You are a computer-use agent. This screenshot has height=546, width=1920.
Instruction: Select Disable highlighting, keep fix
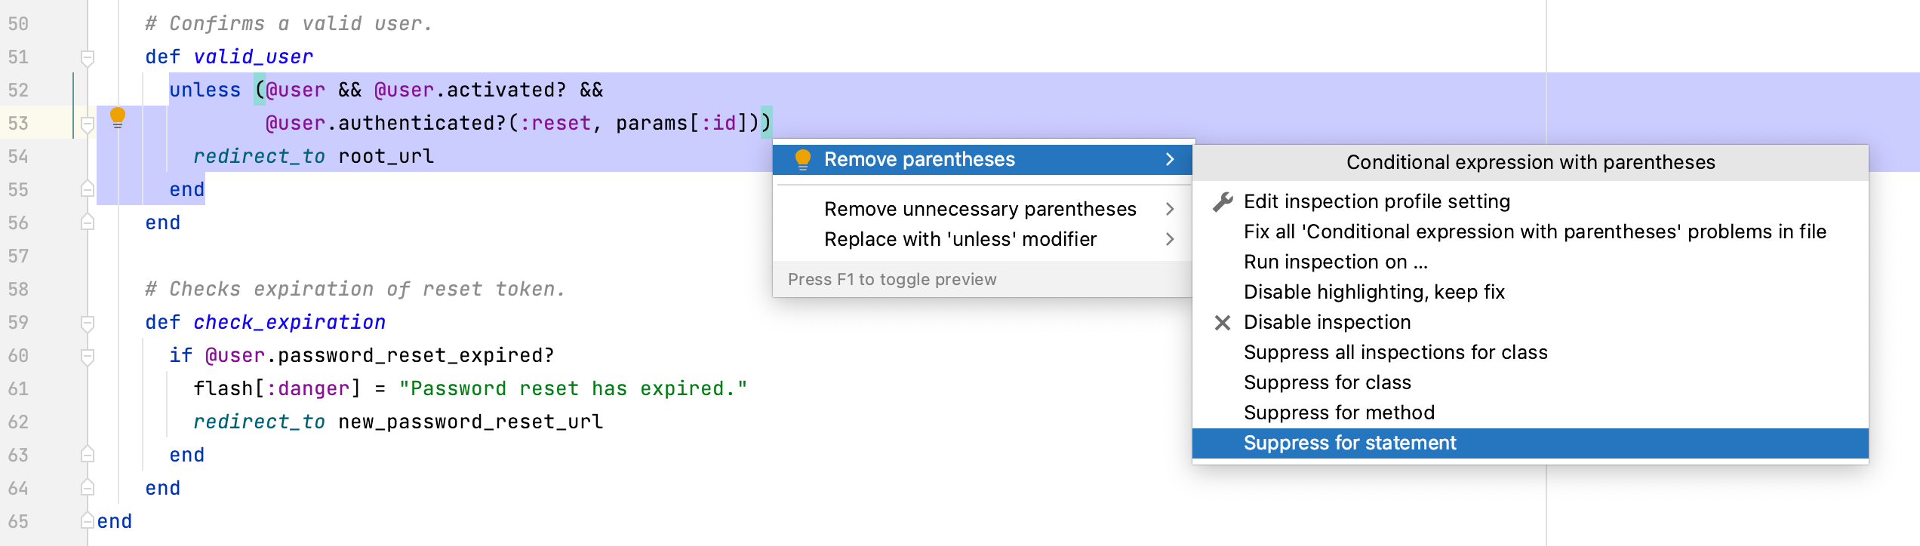[1374, 293]
